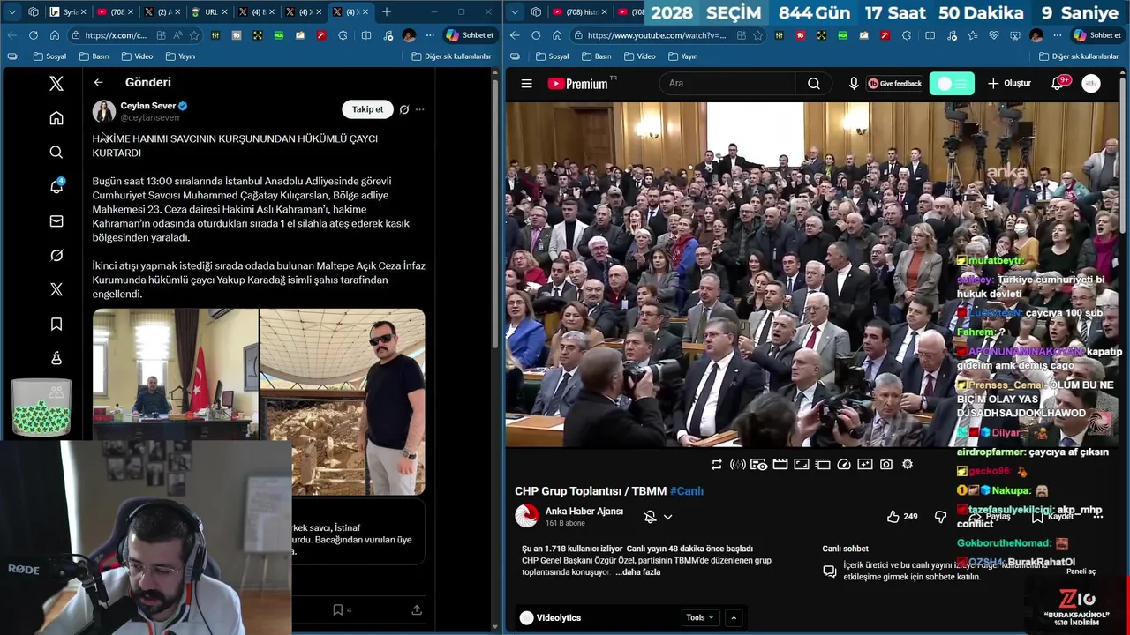1130x635 pixels.
Task: Open Ceylan Sever profile name
Action: pos(148,106)
